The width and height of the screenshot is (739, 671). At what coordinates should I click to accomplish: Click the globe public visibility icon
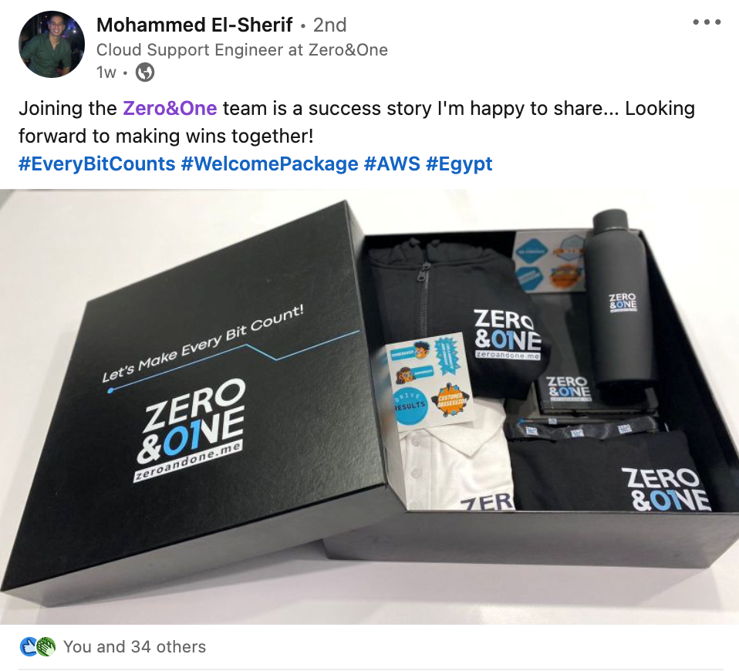click(145, 72)
